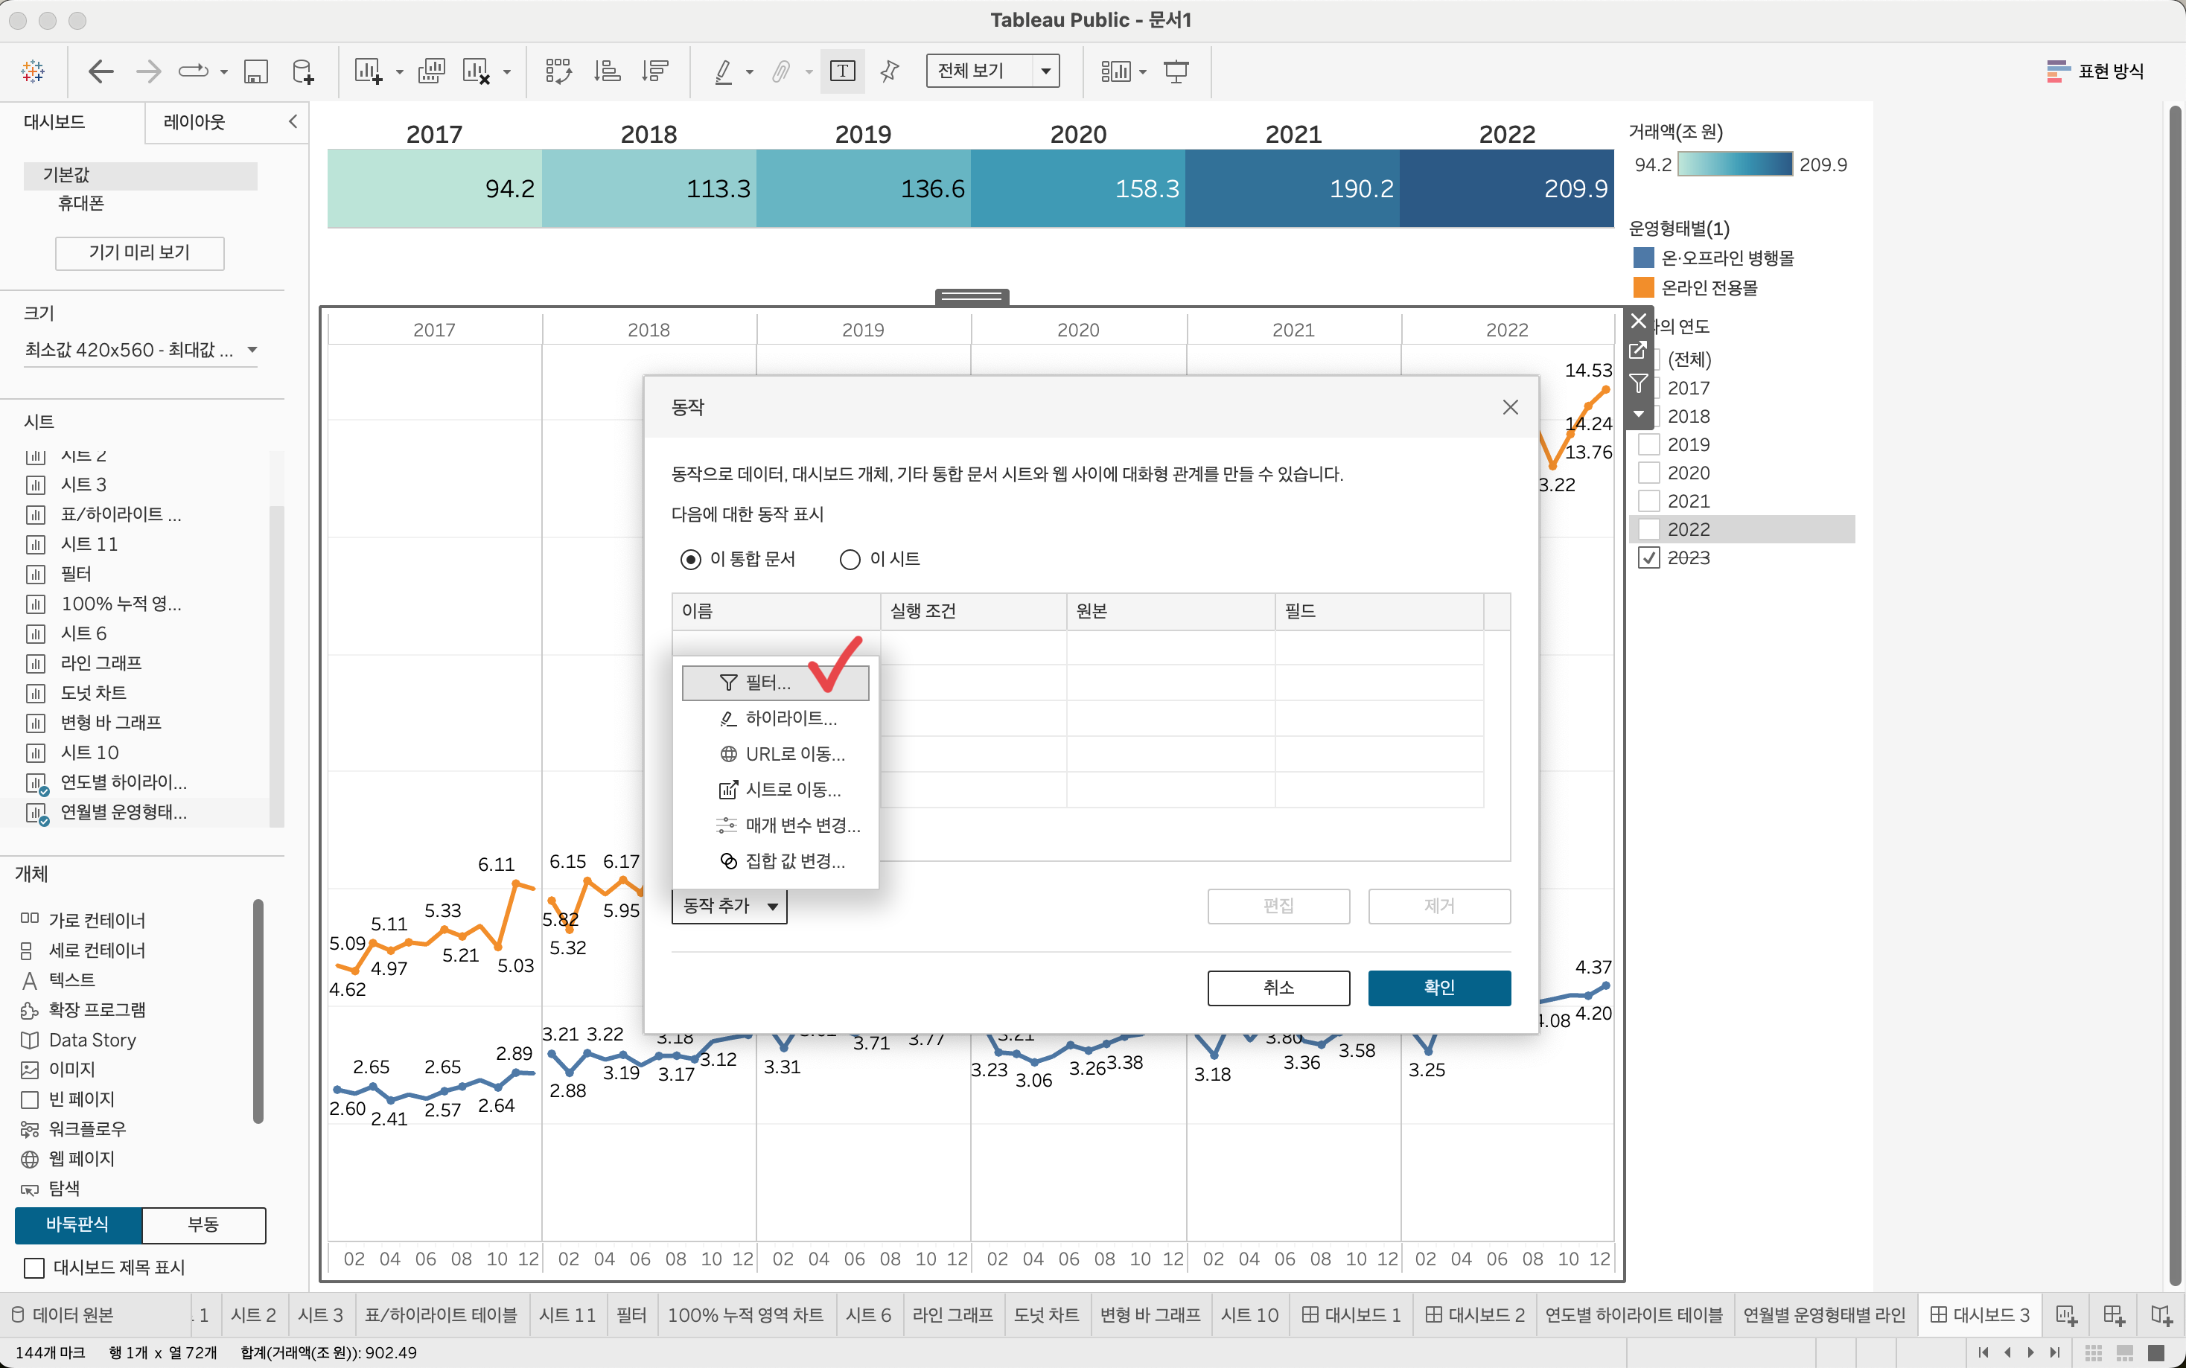This screenshot has height=1368, width=2186.
Task: Click the new dashboard icon in tab bar
Action: pos(2114,1314)
